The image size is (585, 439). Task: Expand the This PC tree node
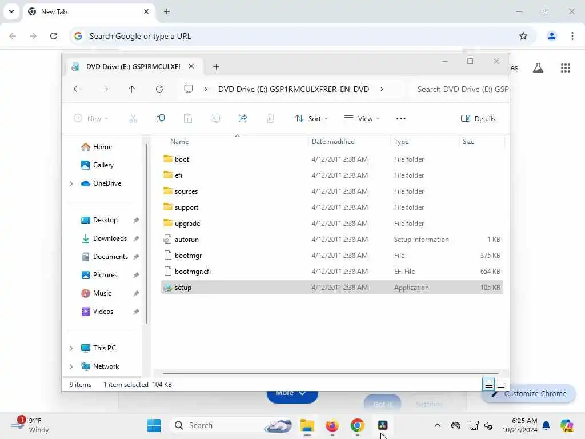click(x=71, y=348)
